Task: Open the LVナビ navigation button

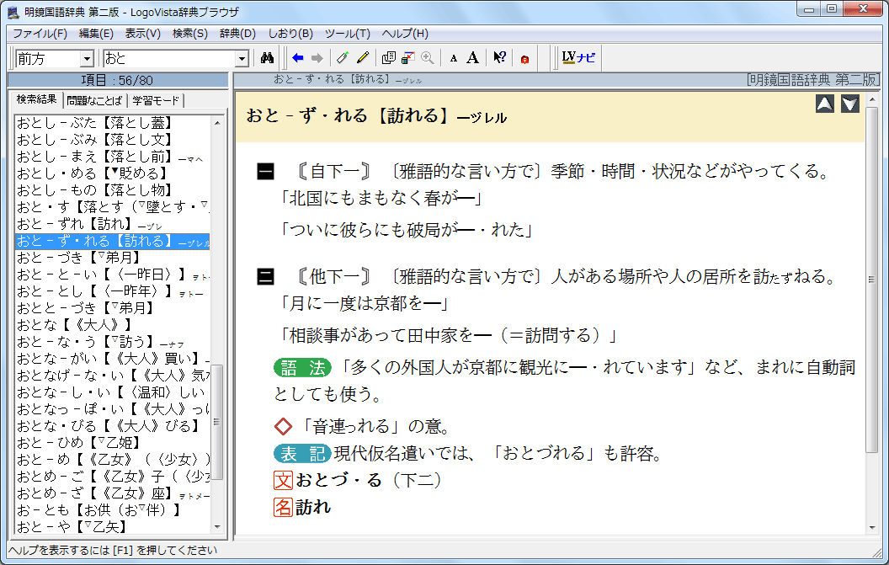Action: pyautogui.click(x=578, y=58)
